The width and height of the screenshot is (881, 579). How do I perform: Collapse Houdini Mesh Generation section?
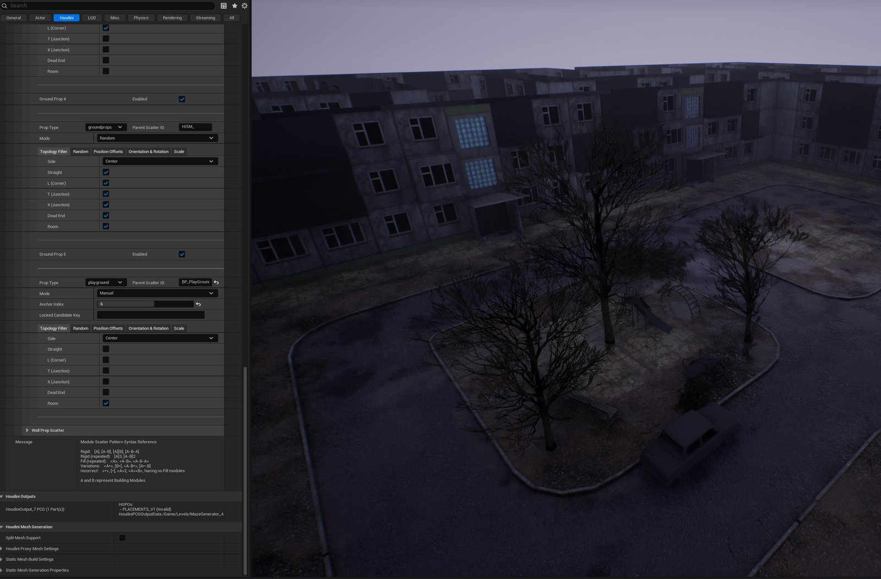2,527
